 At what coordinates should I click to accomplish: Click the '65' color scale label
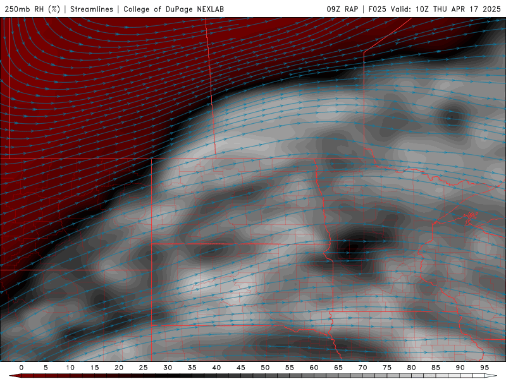[338, 368]
